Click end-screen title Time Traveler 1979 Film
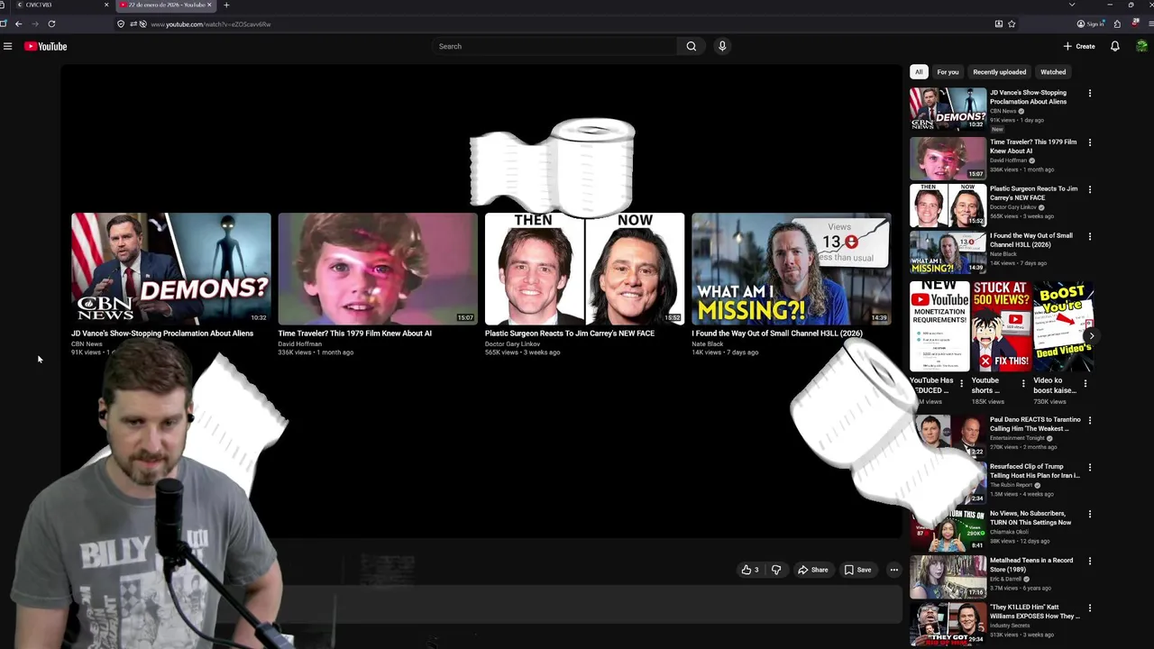Image resolution: width=1154 pixels, height=649 pixels. click(x=354, y=334)
